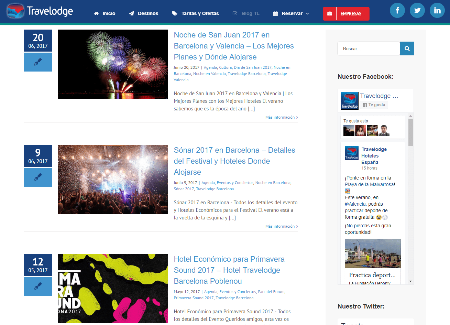This screenshot has height=325, width=450.
Task: Click Noche en Valencia tag
Action: (x=209, y=74)
